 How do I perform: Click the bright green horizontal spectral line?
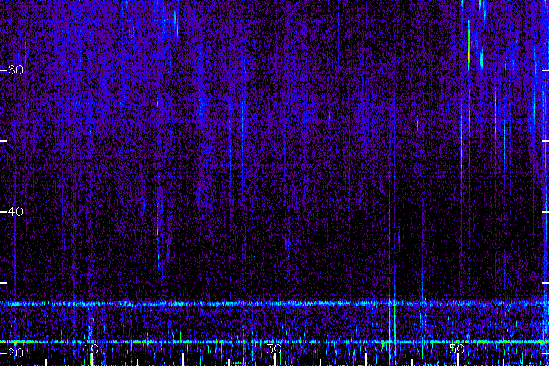point(274,342)
